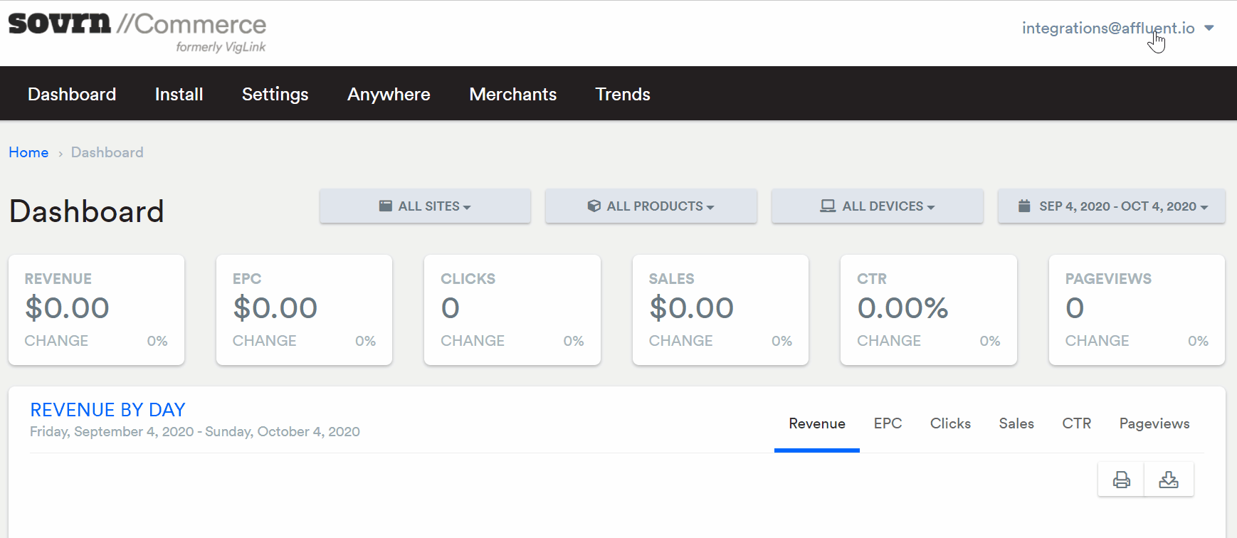Viewport: 1237px width, 538px height.
Task: Open the Merchants menu item
Action: [512, 94]
